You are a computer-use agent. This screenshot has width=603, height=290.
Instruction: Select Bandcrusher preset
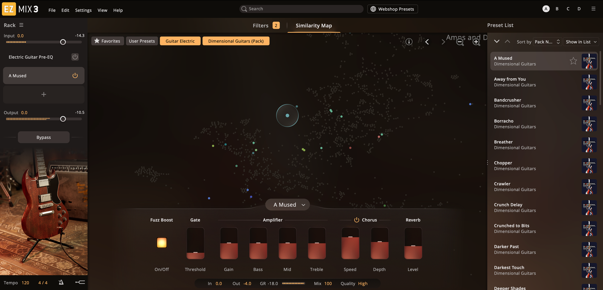[543, 103]
